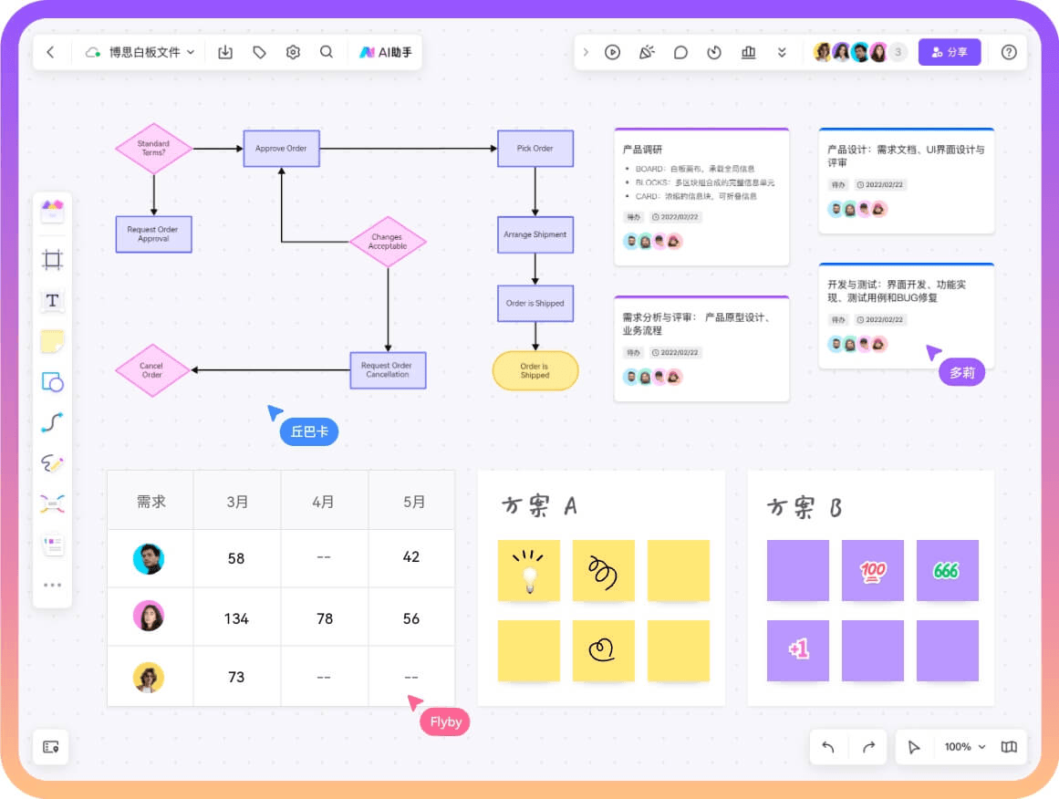Open the comments bubble tool
The image size is (1059, 799).
click(x=680, y=52)
